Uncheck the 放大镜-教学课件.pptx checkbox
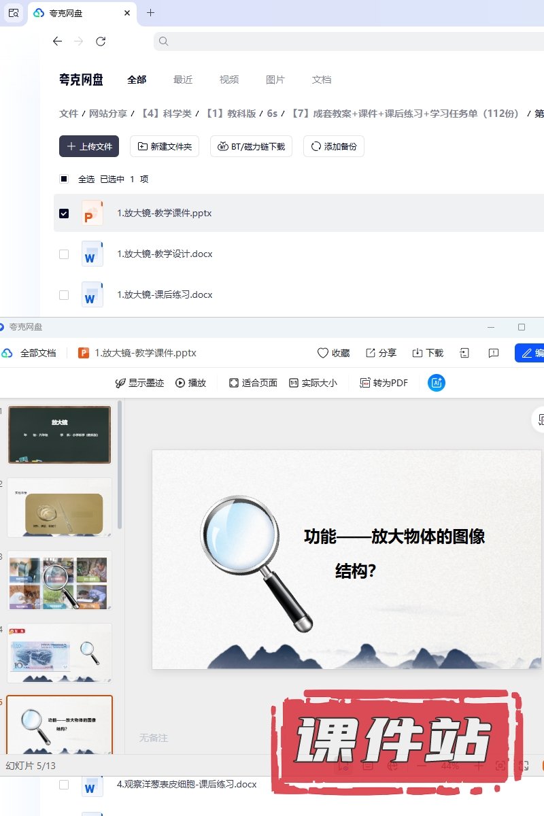Image resolution: width=544 pixels, height=816 pixels. (64, 214)
